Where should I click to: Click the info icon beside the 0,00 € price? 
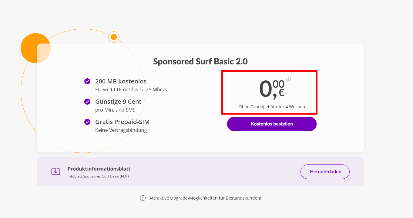click(289, 80)
